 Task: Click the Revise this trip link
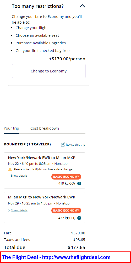(75, 145)
